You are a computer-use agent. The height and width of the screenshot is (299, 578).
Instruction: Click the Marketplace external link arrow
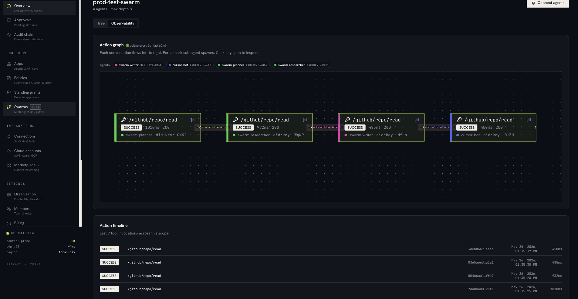tap(39, 165)
